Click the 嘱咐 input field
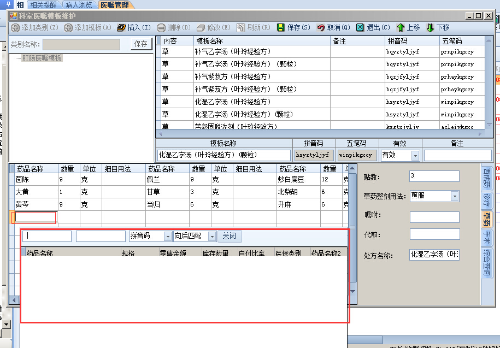Viewport: 500px width, 348px height. (x=434, y=217)
